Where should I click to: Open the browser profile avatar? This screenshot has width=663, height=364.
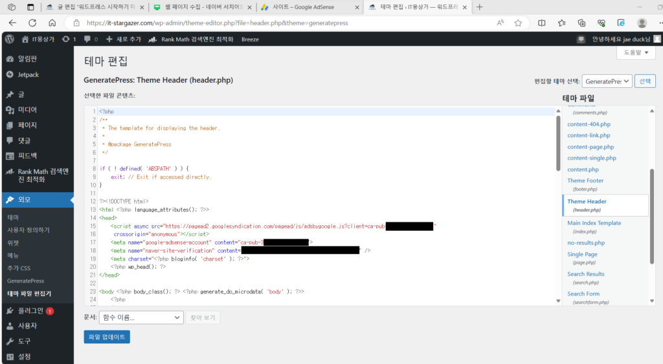pos(642,23)
